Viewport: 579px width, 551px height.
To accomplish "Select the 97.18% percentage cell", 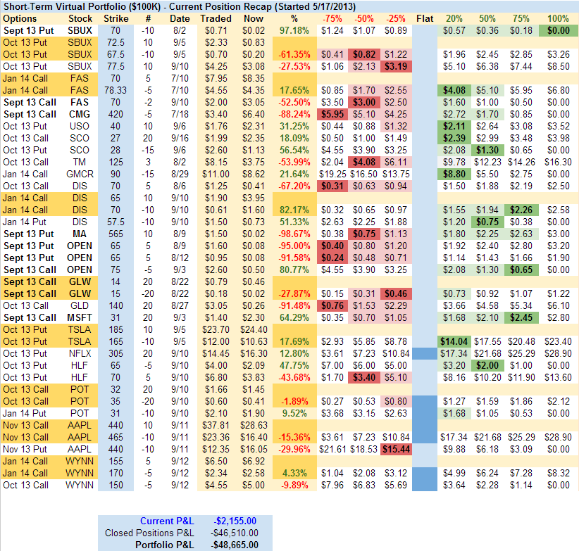I will [x=294, y=30].
